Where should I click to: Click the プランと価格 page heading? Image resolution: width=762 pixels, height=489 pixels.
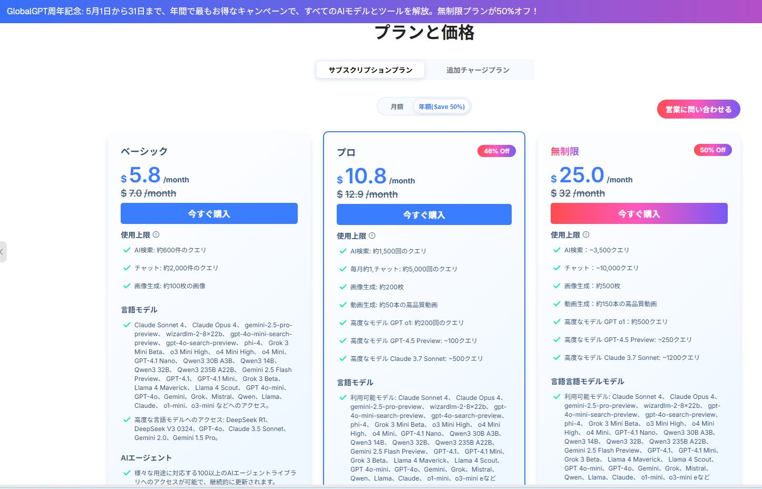pyautogui.click(x=424, y=32)
